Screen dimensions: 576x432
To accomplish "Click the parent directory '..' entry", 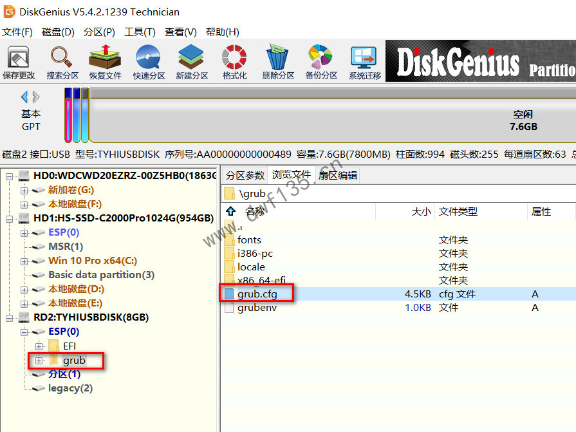I will tap(240, 227).
